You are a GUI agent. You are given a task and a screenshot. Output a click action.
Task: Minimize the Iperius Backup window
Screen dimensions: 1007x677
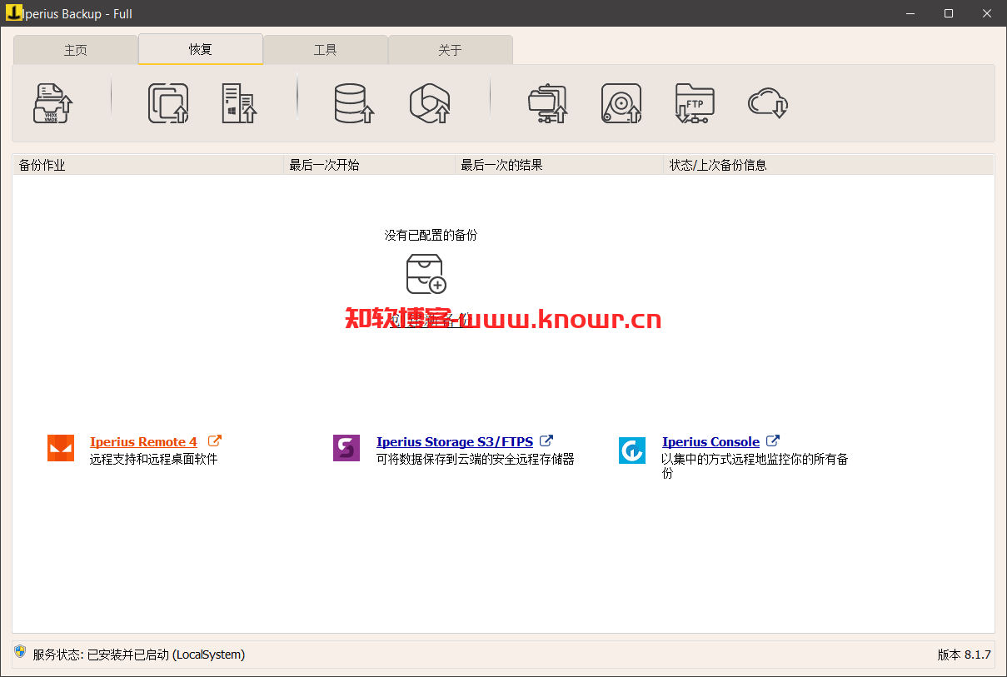point(910,13)
